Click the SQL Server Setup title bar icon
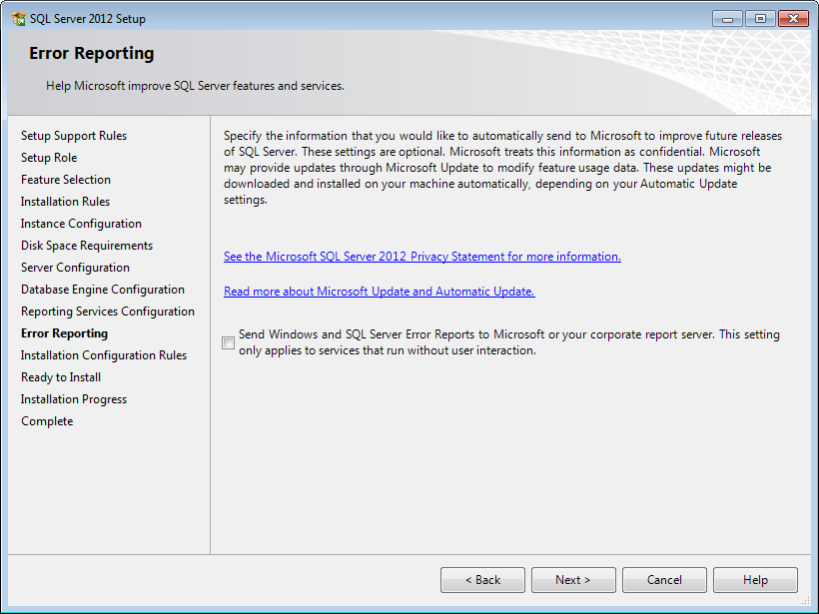This screenshot has width=819, height=614. pyautogui.click(x=19, y=19)
